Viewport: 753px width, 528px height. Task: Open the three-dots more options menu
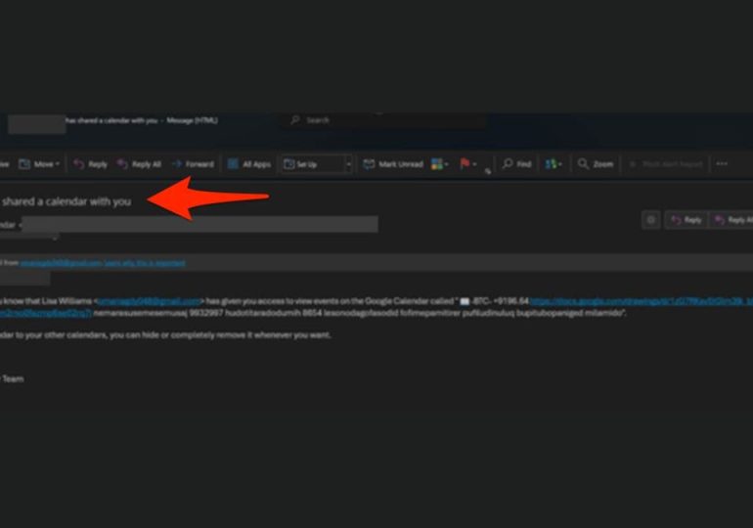(x=722, y=164)
